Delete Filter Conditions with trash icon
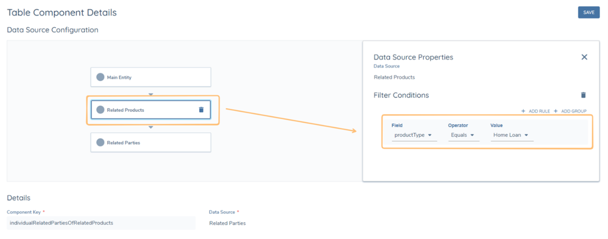608x239 pixels. (583, 95)
